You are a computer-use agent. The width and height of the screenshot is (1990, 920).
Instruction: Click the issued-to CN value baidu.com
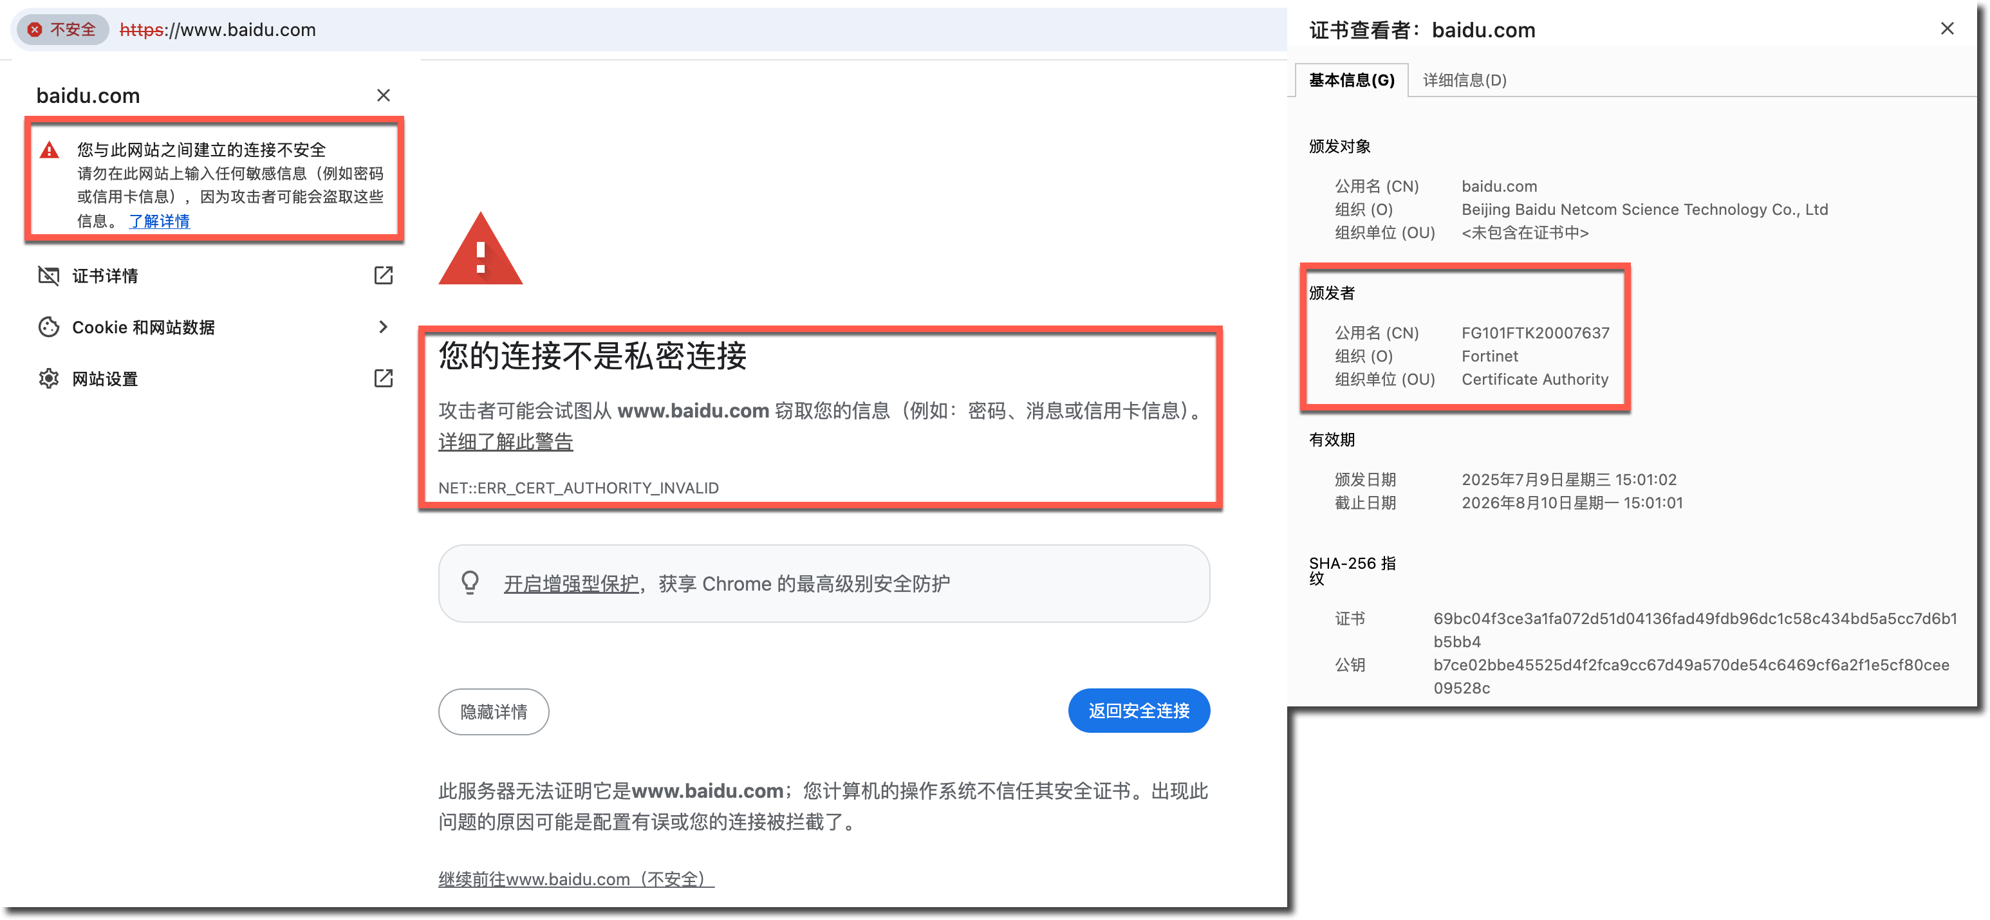pyautogui.click(x=1499, y=186)
